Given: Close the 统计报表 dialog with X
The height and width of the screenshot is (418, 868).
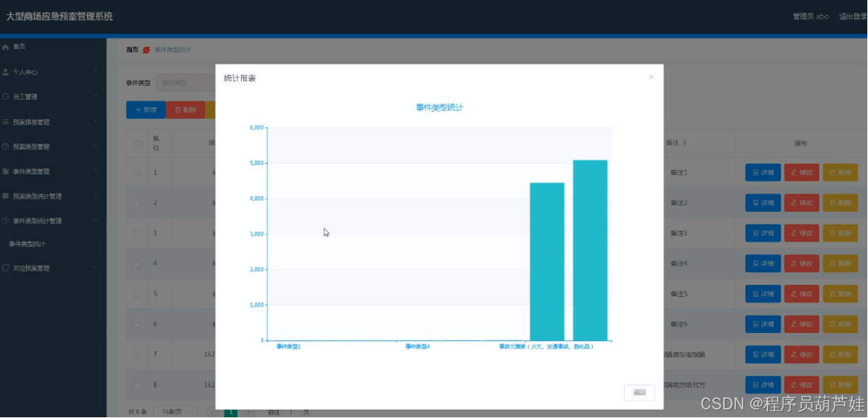Looking at the screenshot, I should pos(651,77).
